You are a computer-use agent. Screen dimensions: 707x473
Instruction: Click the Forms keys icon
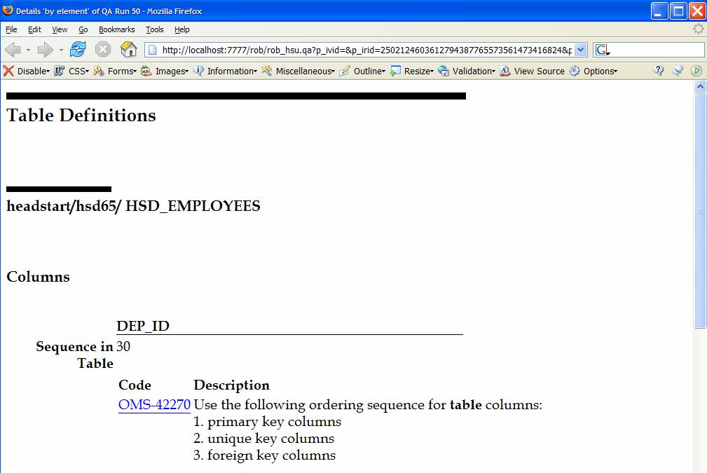(x=98, y=71)
